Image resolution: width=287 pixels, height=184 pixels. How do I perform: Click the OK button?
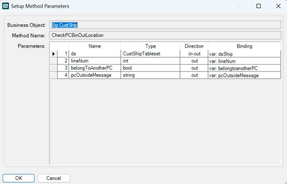[x=18, y=178]
